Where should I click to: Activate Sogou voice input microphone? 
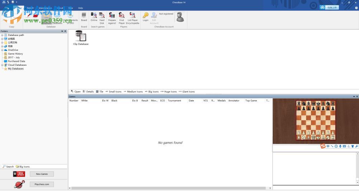coord(340,146)
